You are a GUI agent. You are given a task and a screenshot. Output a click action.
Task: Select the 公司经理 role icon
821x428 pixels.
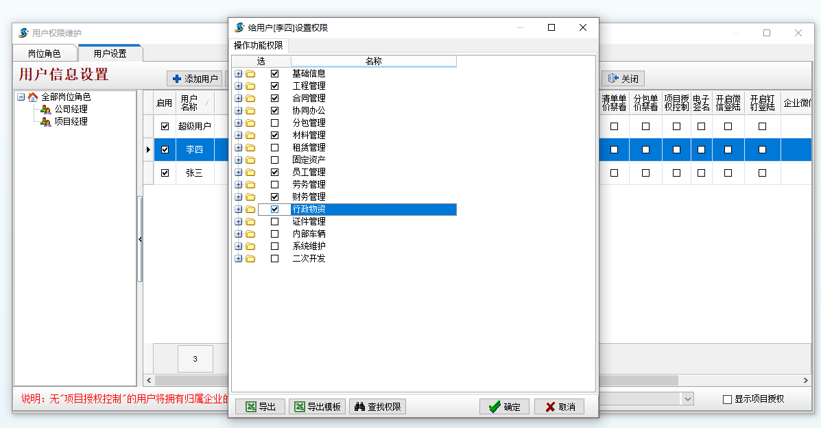coord(46,110)
